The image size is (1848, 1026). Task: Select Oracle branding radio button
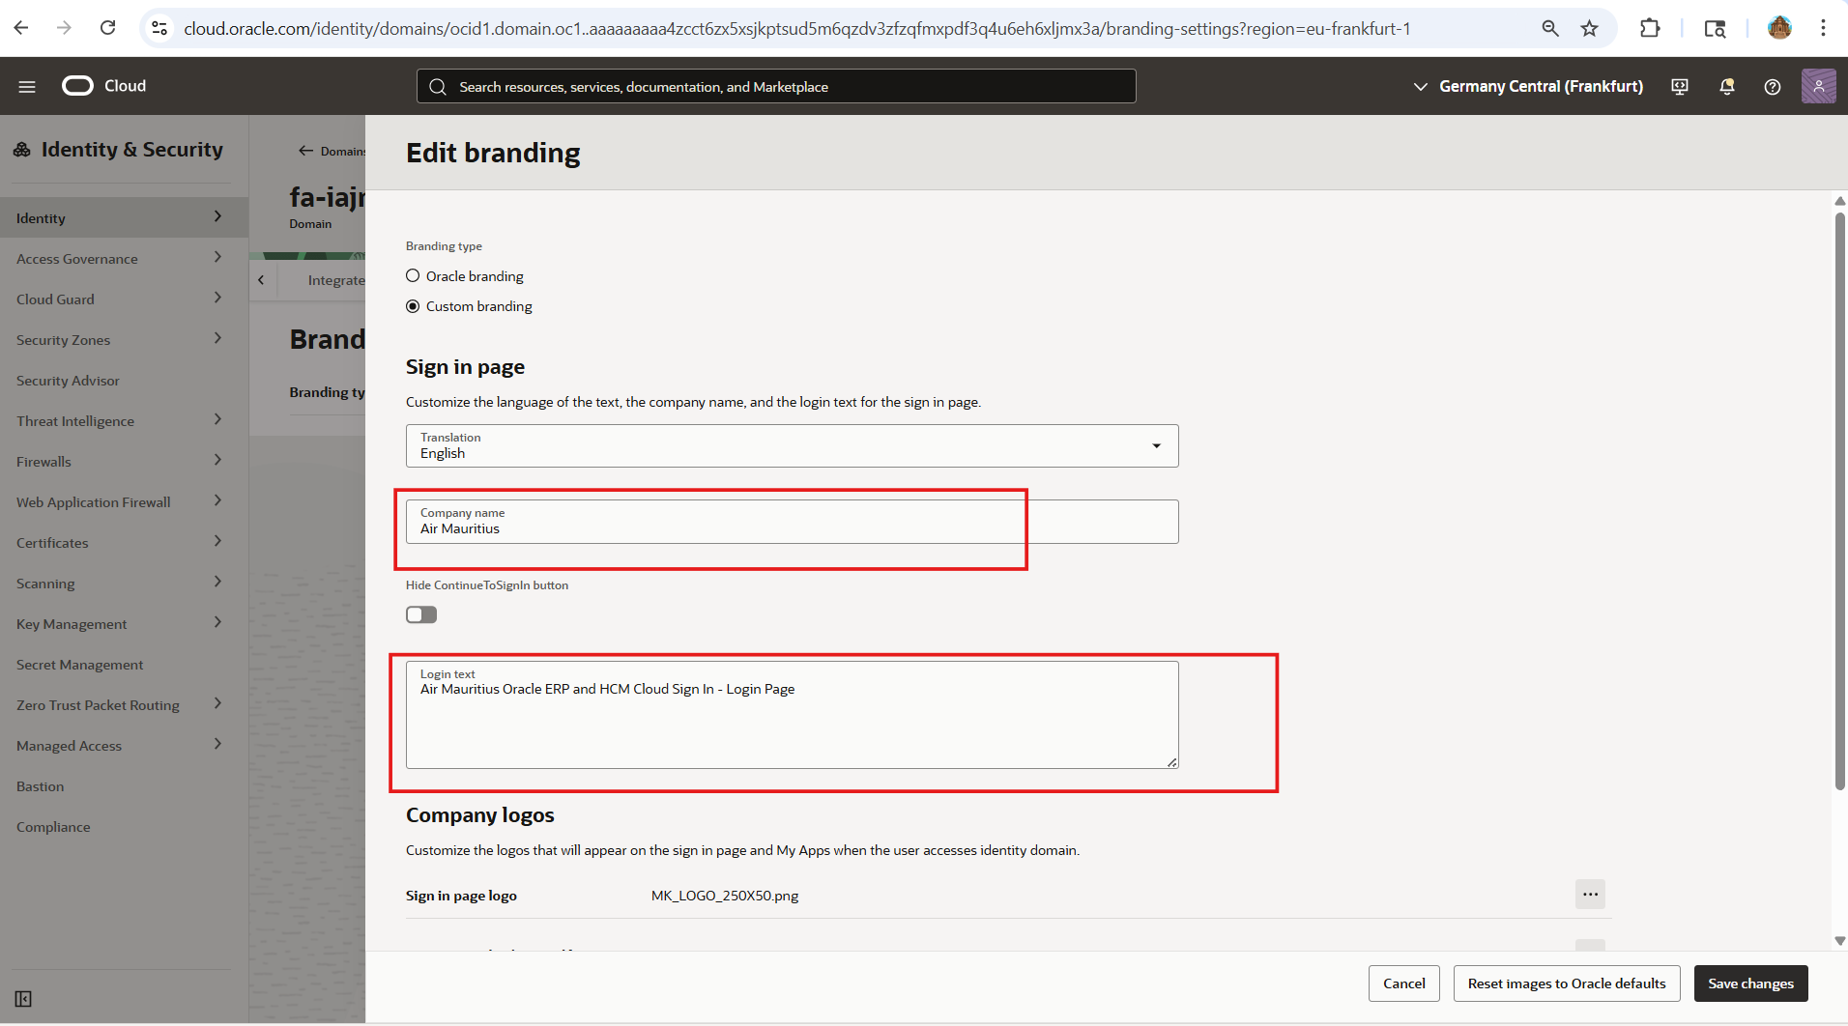pyautogui.click(x=413, y=276)
